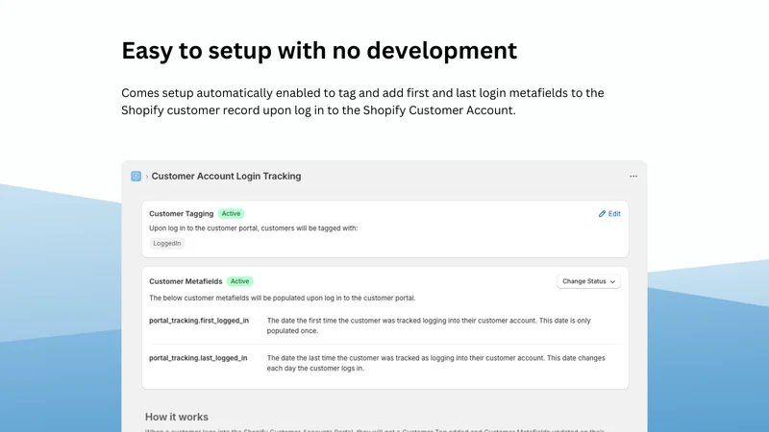769x432 pixels.
Task: Click the Active badge next to Customer Metafields
Action: [239, 281]
